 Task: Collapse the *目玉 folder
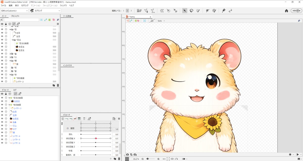pyautogui.click(x=13, y=40)
